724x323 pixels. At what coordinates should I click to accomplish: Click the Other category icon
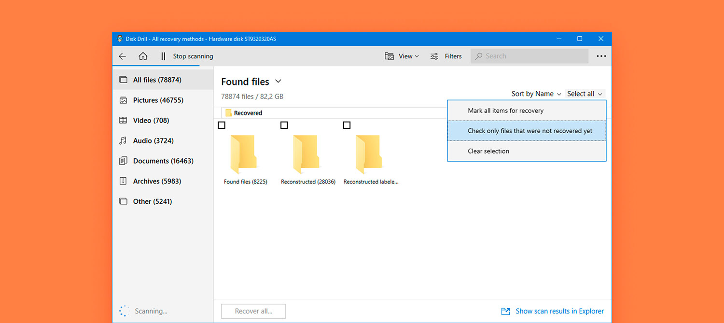[124, 201]
